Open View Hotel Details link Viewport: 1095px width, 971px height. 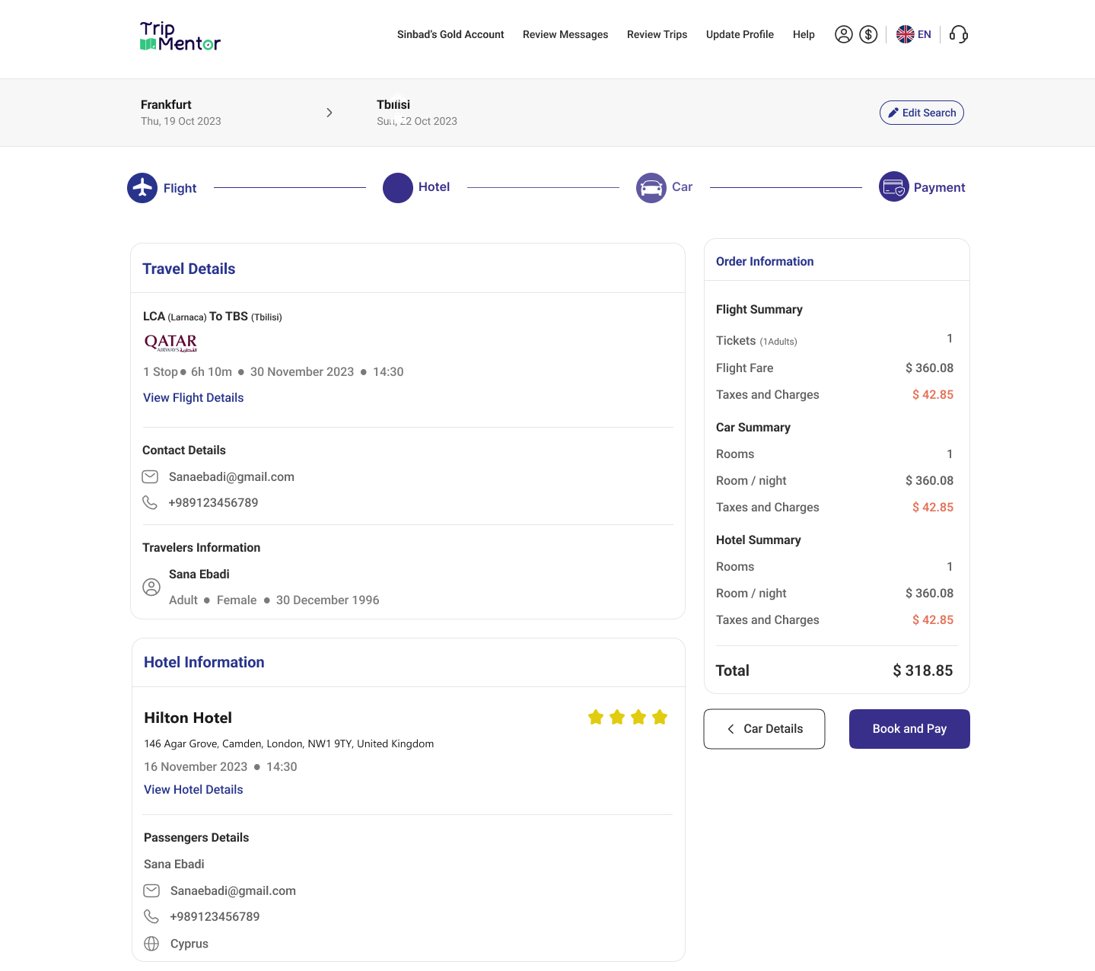[x=193, y=789]
